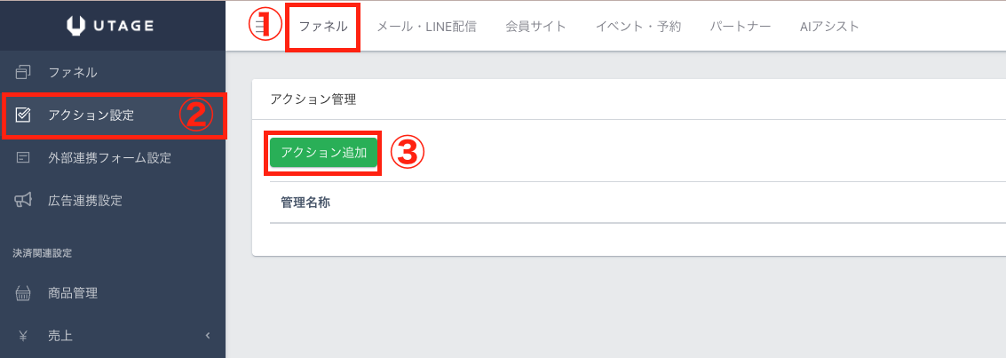Viewport: 1006px width, 358px height.
Task: Go to the 会員サイト tab
Action: click(535, 27)
